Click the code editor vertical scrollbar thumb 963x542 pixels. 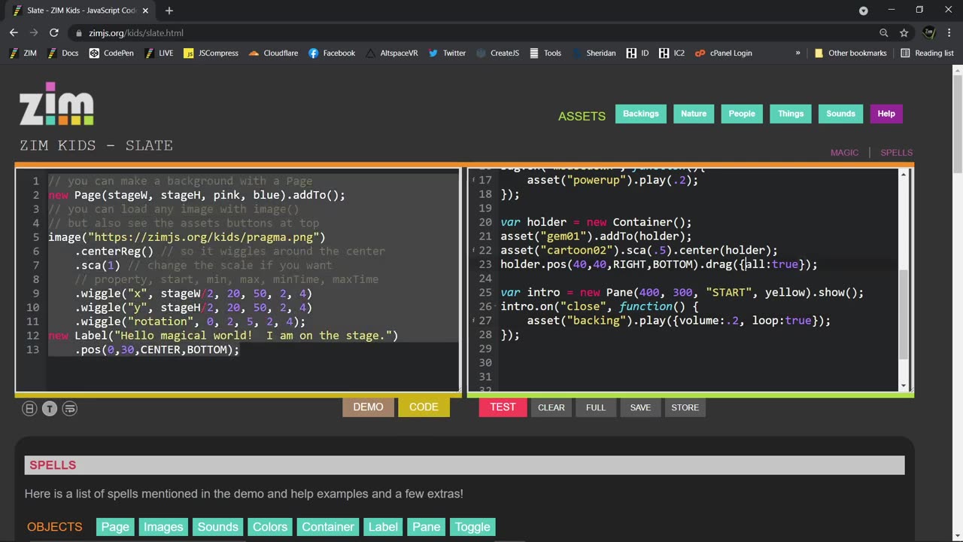click(x=904, y=315)
